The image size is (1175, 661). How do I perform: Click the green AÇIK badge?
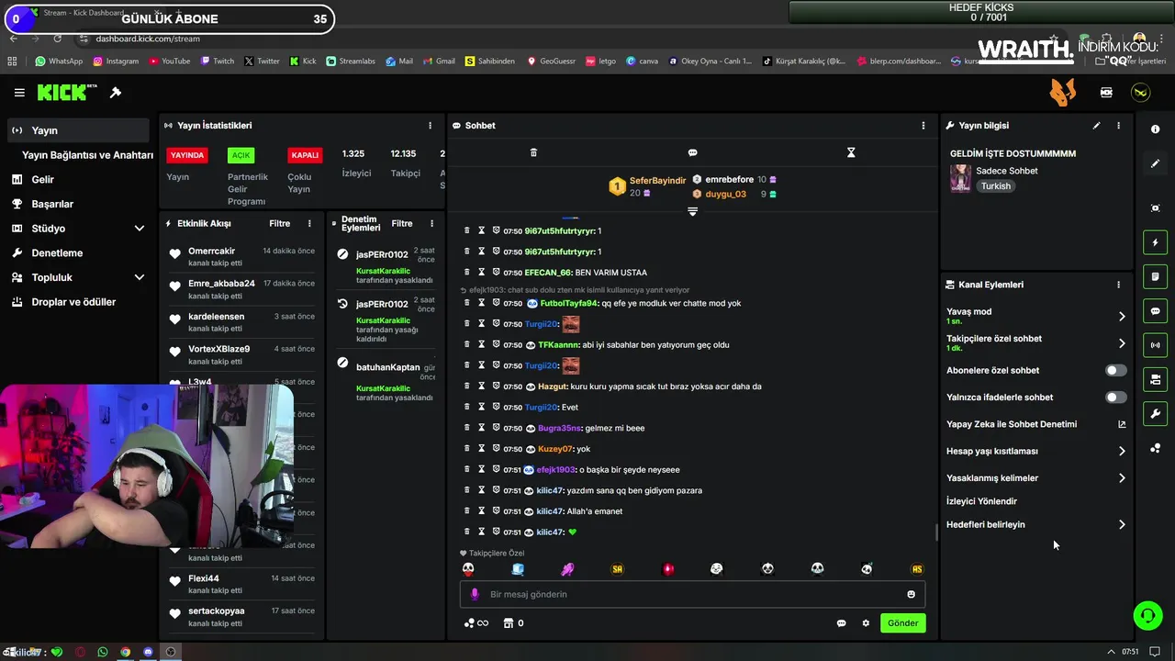(x=241, y=155)
